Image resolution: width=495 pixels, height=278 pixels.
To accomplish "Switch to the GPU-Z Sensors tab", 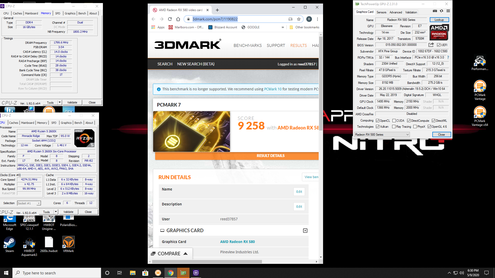I will click(x=381, y=12).
